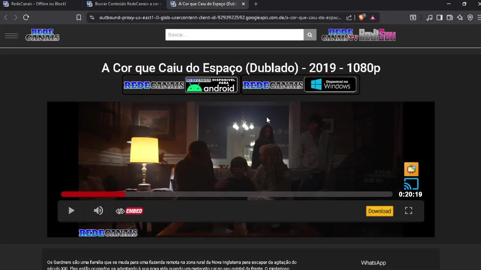Open the media playlist music note icon
481x270 pixels.
click(430, 18)
